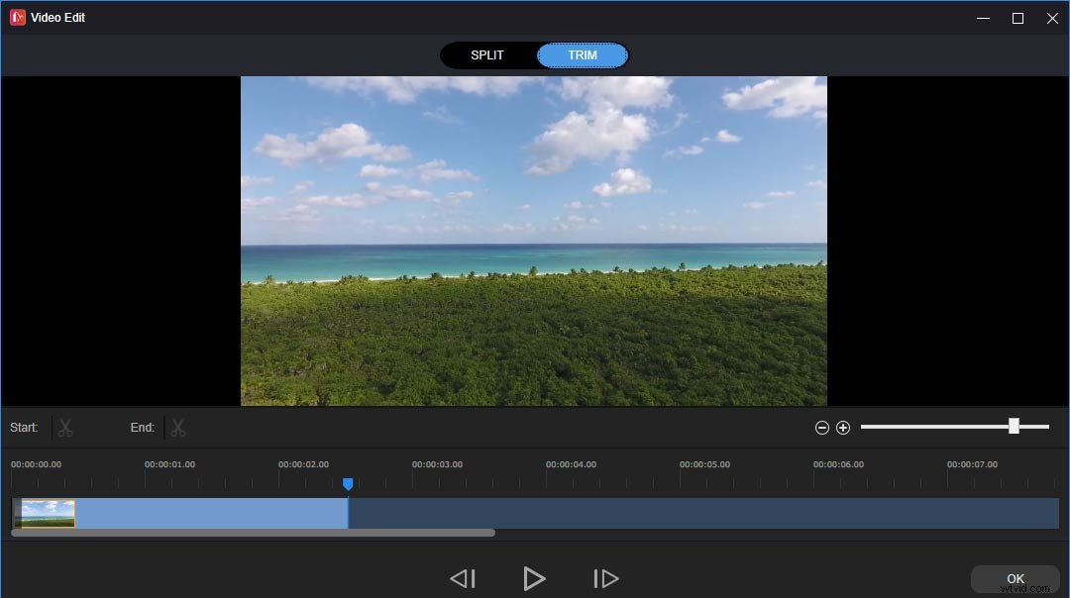Maximize the Video Edit window
The height and width of the screenshot is (598, 1070).
pos(1016,17)
